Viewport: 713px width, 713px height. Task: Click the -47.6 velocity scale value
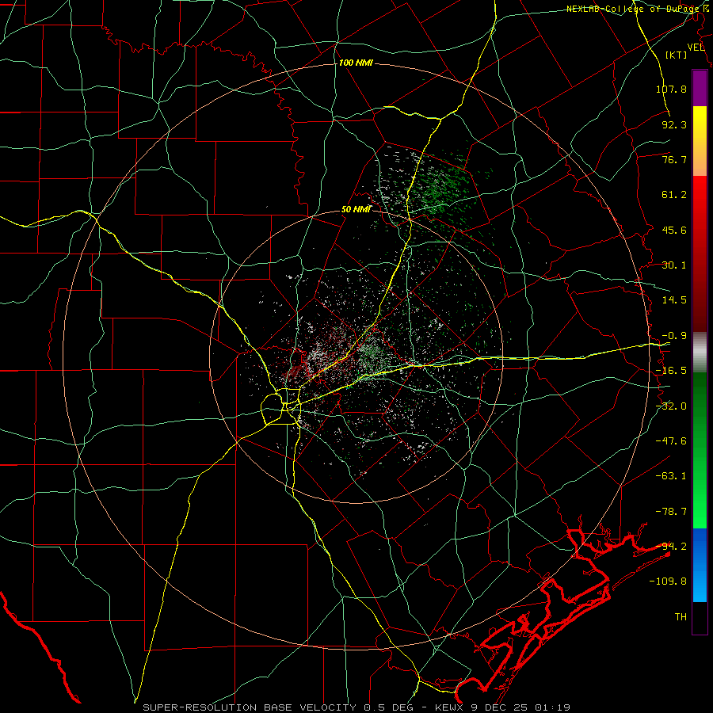pos(671,441)
